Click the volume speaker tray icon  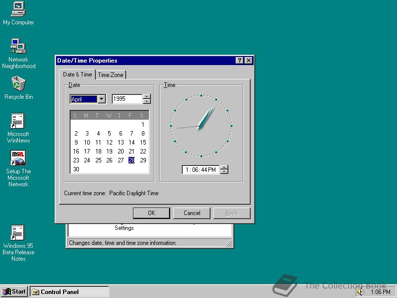(360, 292)
